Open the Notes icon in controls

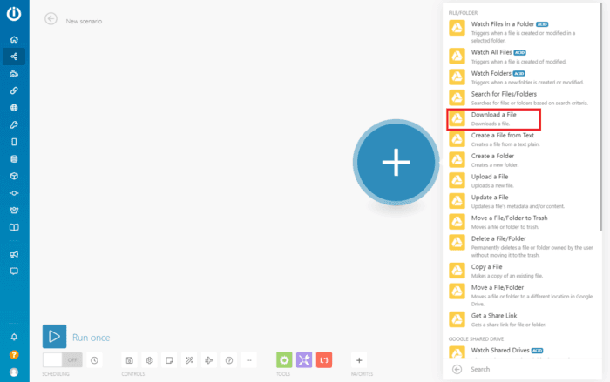[169, 360]
